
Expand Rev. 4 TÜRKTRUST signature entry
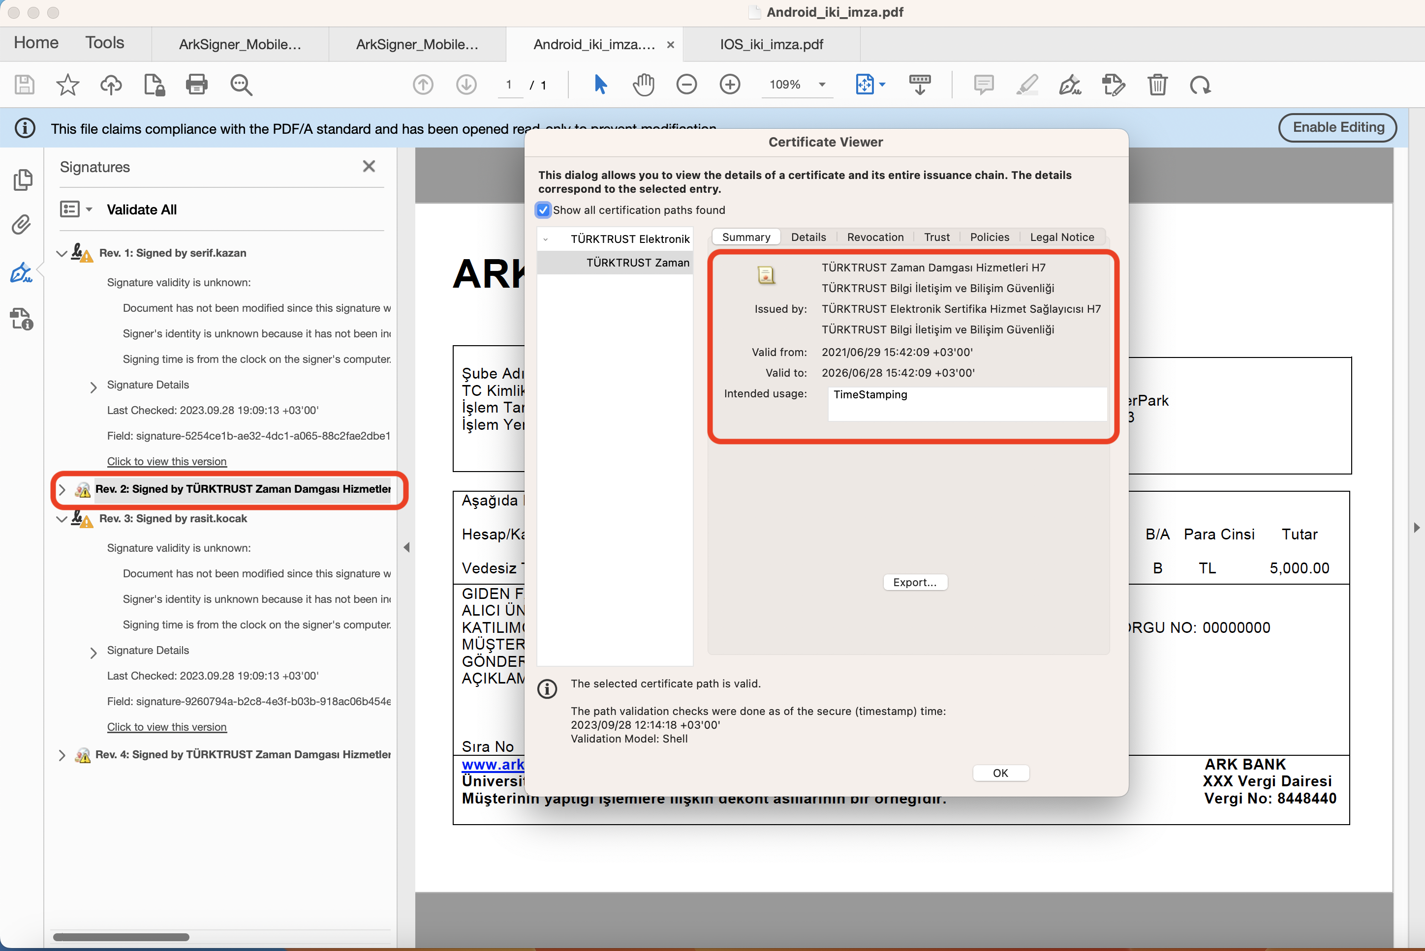62,755
